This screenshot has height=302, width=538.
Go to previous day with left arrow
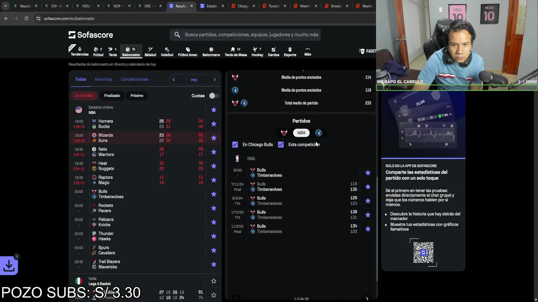(174, 80)
